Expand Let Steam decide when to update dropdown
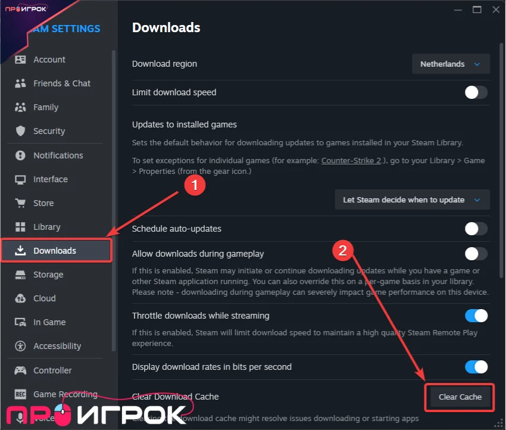This screenshot has width=506, height=430. point(412,200)
